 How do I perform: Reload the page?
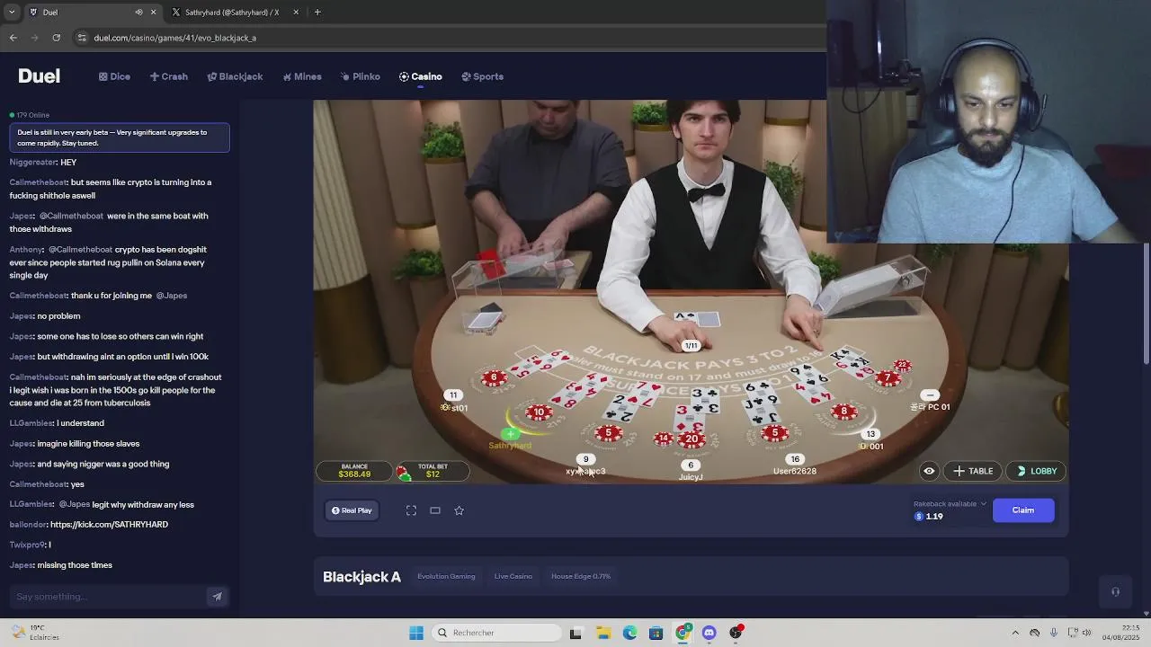pos(57,38)
